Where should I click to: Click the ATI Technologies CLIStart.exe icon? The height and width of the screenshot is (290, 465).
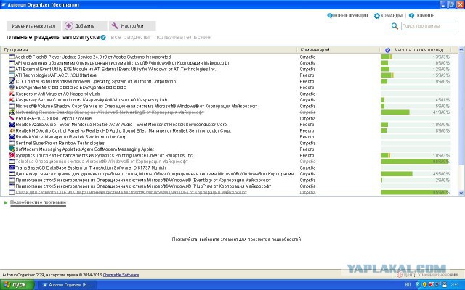pos(12,75)
